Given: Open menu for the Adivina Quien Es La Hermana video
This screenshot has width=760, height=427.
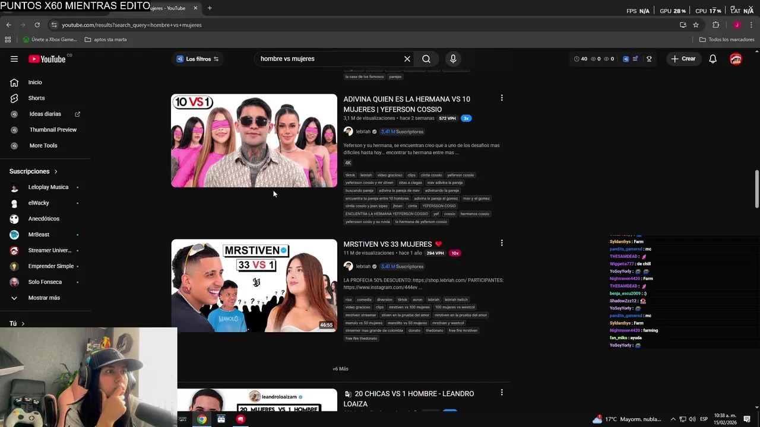Looking at the screenshot, I should tap(502, 98).
